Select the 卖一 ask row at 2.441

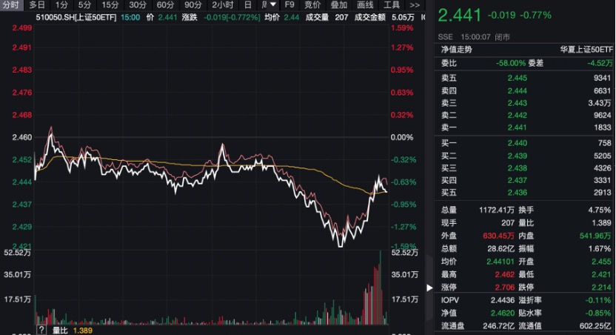point(525,127)
